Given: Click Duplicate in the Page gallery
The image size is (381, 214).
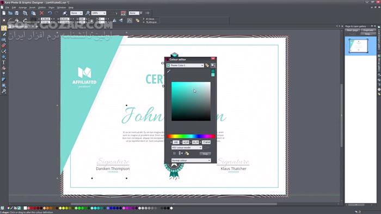Looking at the screenshot, I should pos(368,30).
